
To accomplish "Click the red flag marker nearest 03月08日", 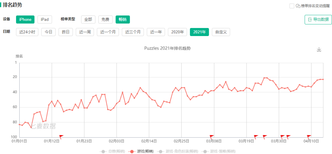I will [211, 136].
